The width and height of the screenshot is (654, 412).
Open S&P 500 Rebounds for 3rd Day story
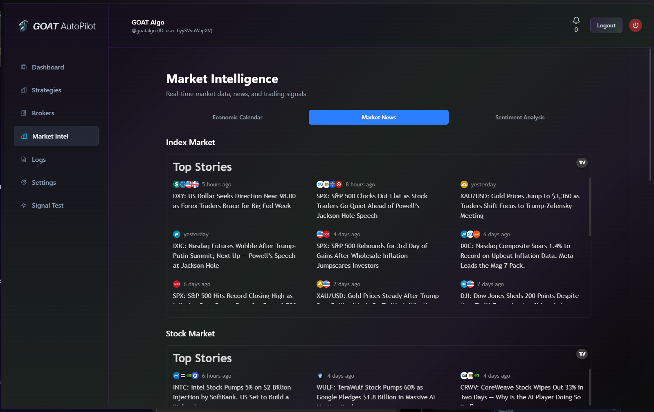[372, 256]
